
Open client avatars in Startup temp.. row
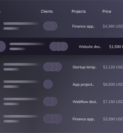(53, 67)
